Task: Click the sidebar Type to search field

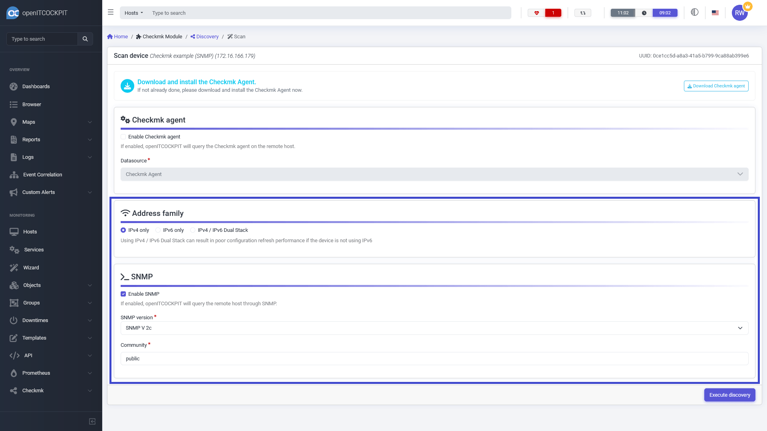Action: 42,39
